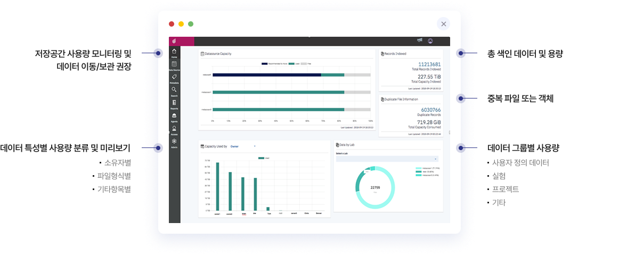
Task: Open the Metadata tag icon
Action: coord(174,78)
